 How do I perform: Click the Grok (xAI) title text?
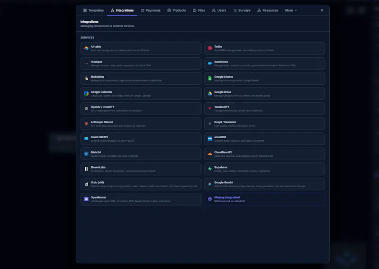pyautogui.click(x=98, y=183)
